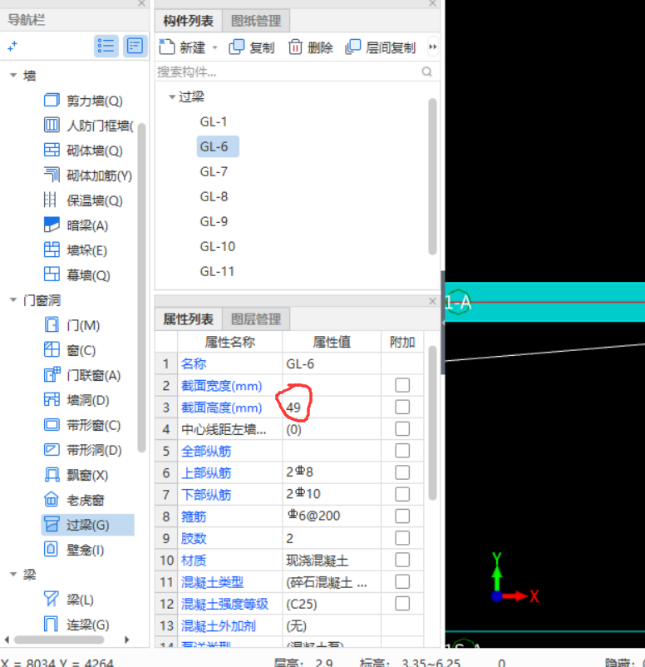Select the 梁(L) beam icon
Viewport: 645px width, 667px height.
(52, 600)
